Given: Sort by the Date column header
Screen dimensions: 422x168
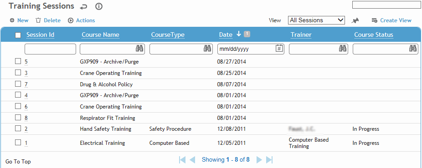Looking at the screenshot, I should 226,35.
